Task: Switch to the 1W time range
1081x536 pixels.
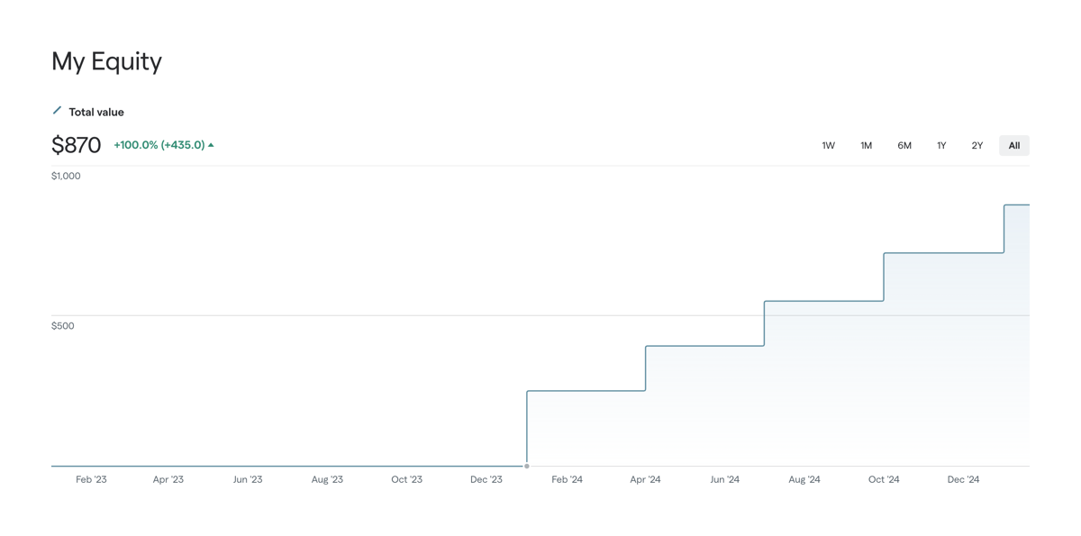Action: pos(828,144)
